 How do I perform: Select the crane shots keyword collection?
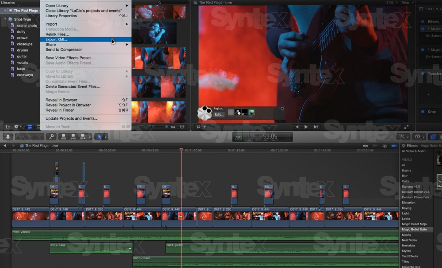[x=27, y=25]
